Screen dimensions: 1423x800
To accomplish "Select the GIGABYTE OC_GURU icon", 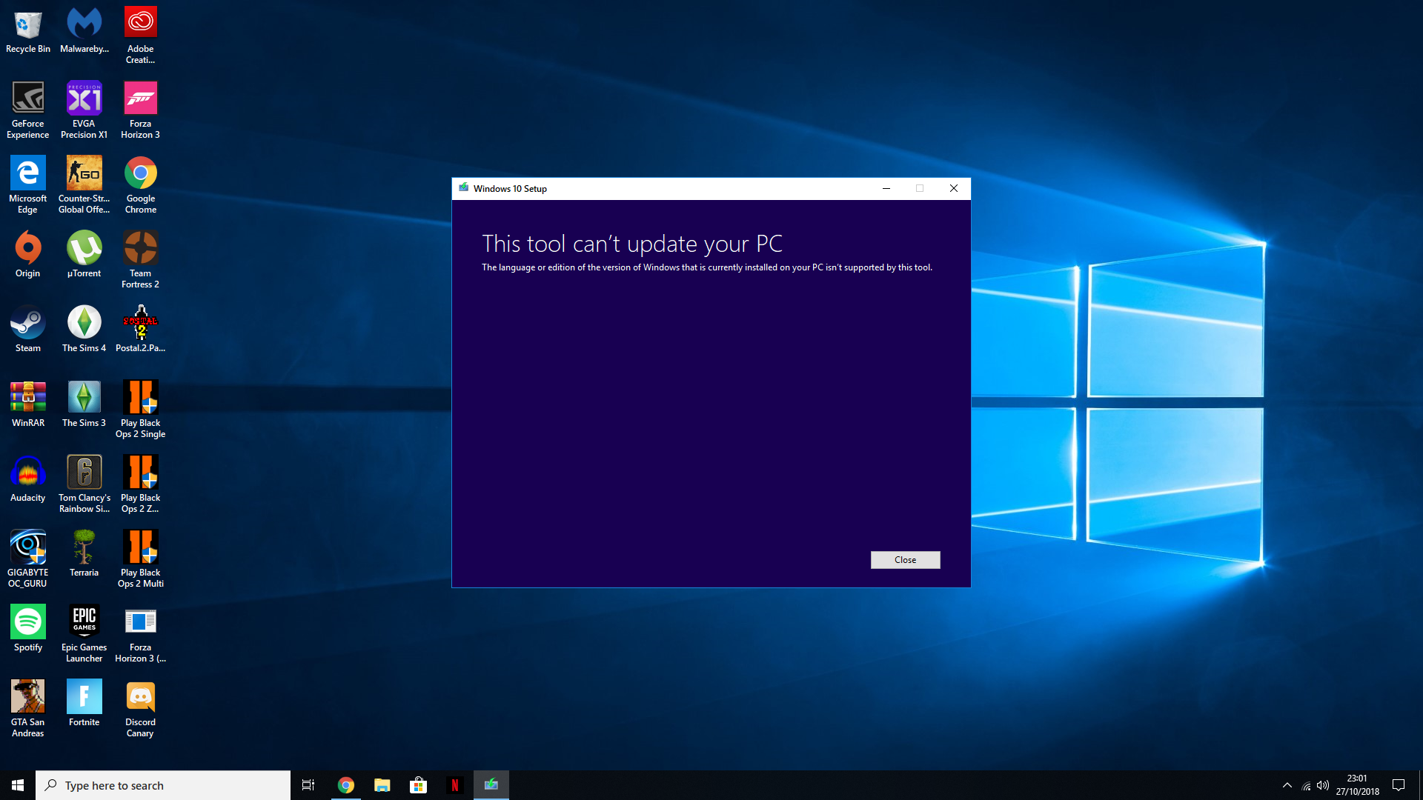I will [x=28, y=559].
